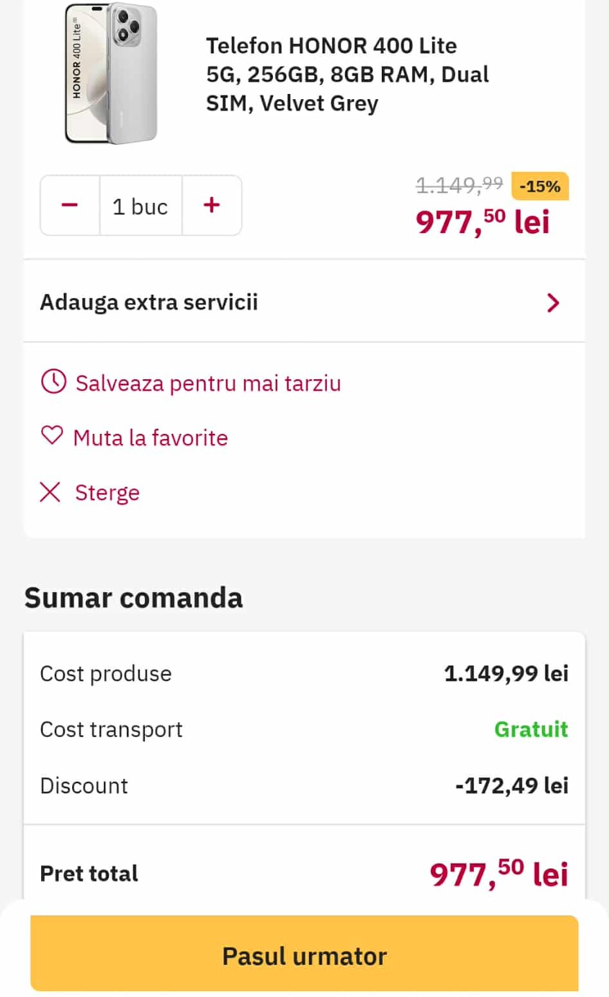Click the strikethrough 1.149,99 old price
Screen dimensions: 609x997
click(459, 185)
